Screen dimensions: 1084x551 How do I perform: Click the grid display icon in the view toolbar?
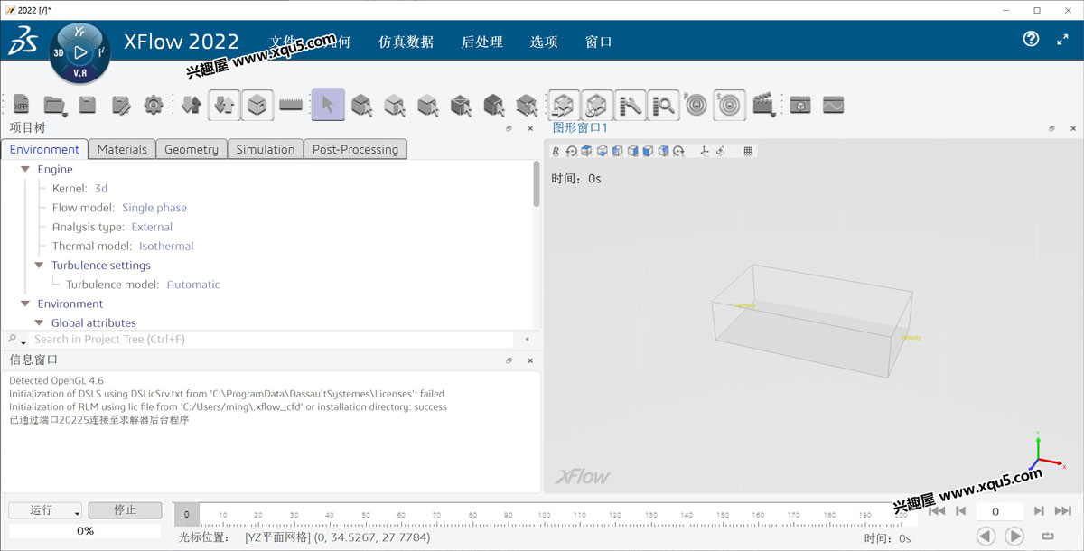coord(748,151)
